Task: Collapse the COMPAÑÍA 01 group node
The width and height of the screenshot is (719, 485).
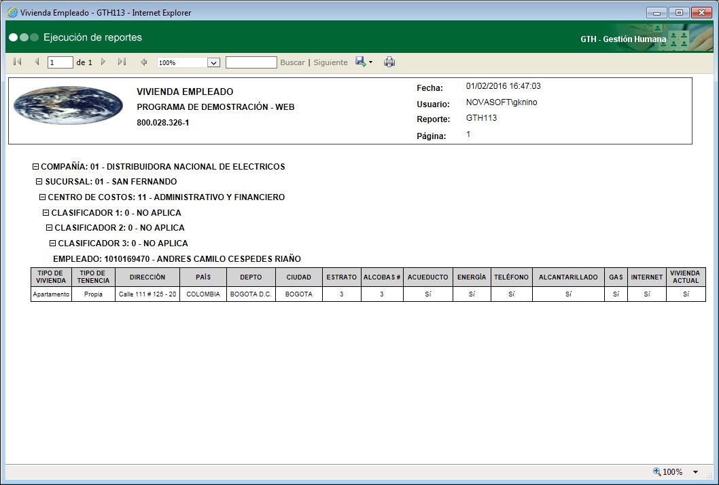Action: (35, 166)
